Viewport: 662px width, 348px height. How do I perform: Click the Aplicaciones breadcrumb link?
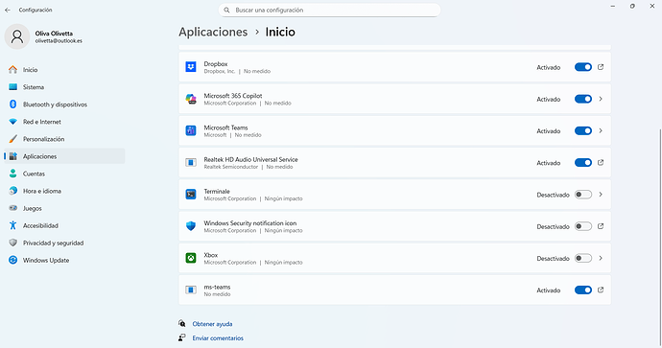click(x=213, y=32)
